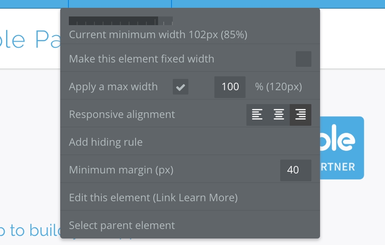The image size is (385, 245).
Task: Click the Apply a max width label
Action: [113, 87]
